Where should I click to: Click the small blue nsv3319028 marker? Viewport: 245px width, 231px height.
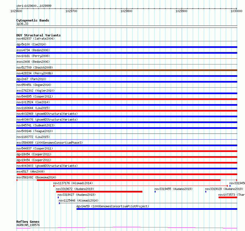206,192
